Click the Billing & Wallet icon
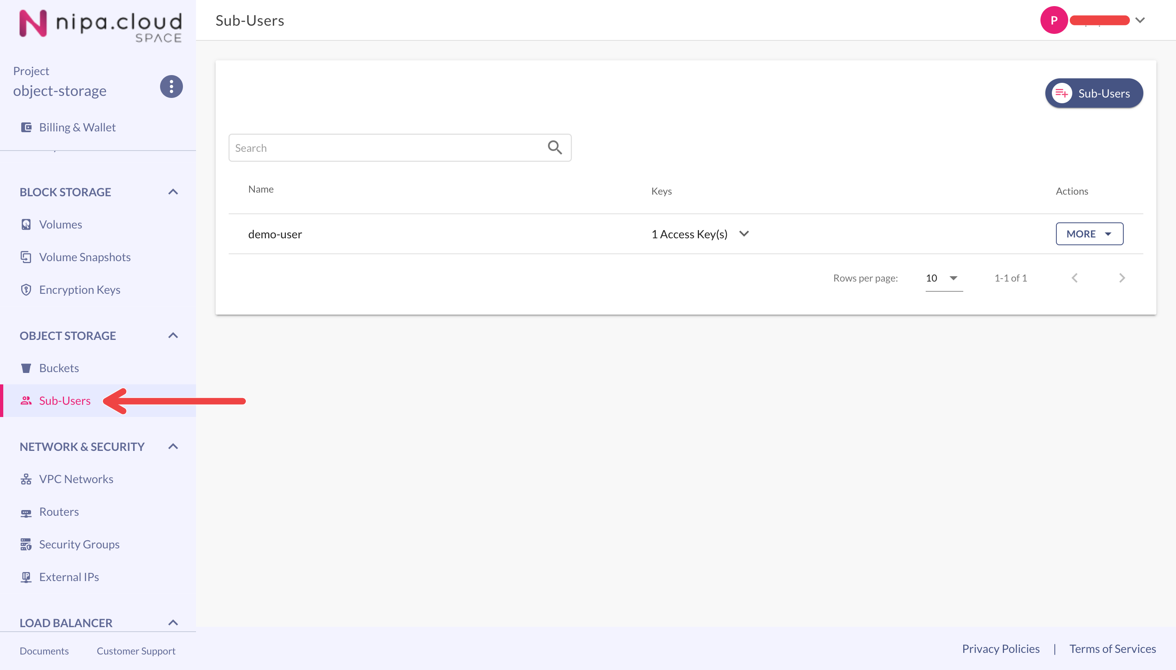The width and height of the screenshot is (1176, 670). pos(26,127)
